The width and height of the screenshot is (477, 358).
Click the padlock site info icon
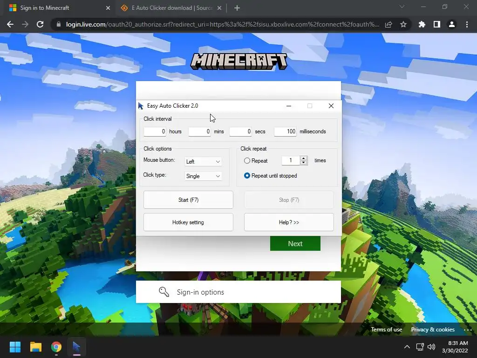point(59,24)
